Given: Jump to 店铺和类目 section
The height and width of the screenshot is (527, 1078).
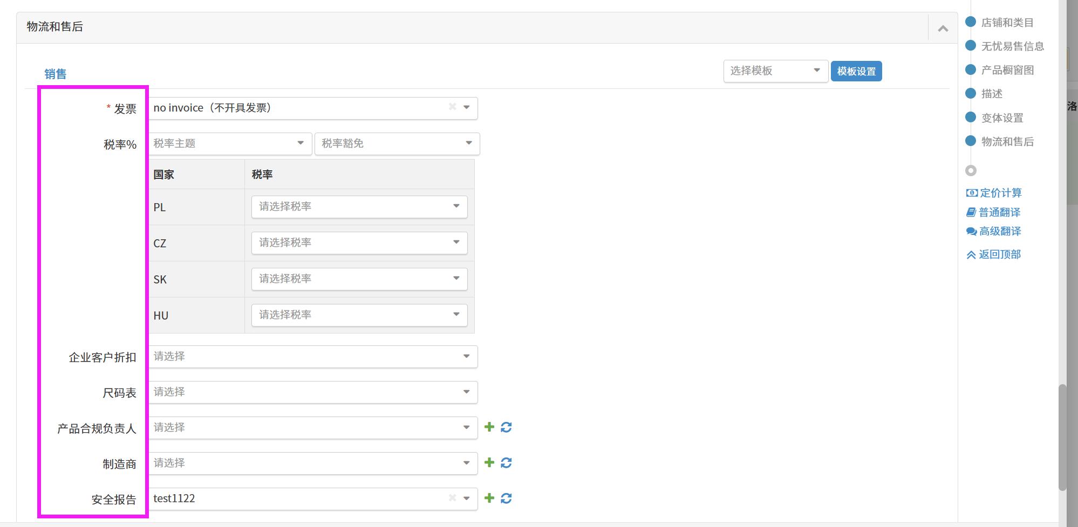Looking at the screenshot, I should pos(1007,23).
